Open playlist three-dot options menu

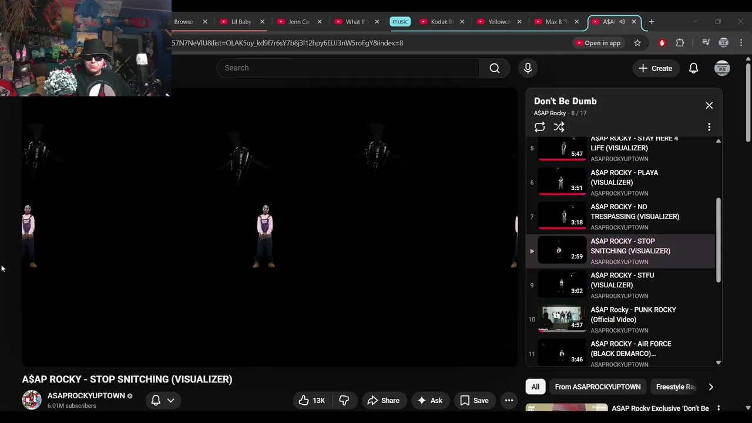pos(709,127)
